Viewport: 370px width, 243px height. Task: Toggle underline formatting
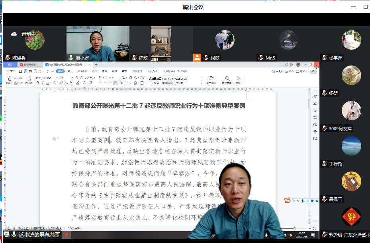point(47,83)
